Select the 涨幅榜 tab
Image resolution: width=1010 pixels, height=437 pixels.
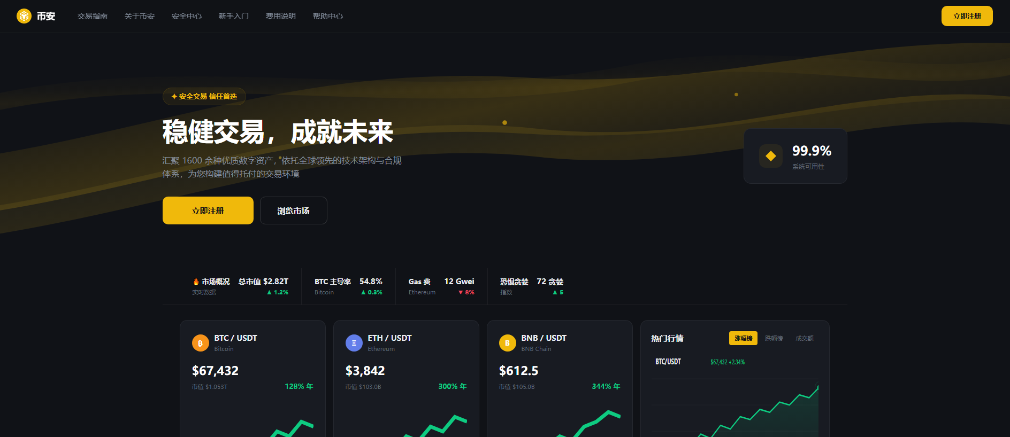743,338
